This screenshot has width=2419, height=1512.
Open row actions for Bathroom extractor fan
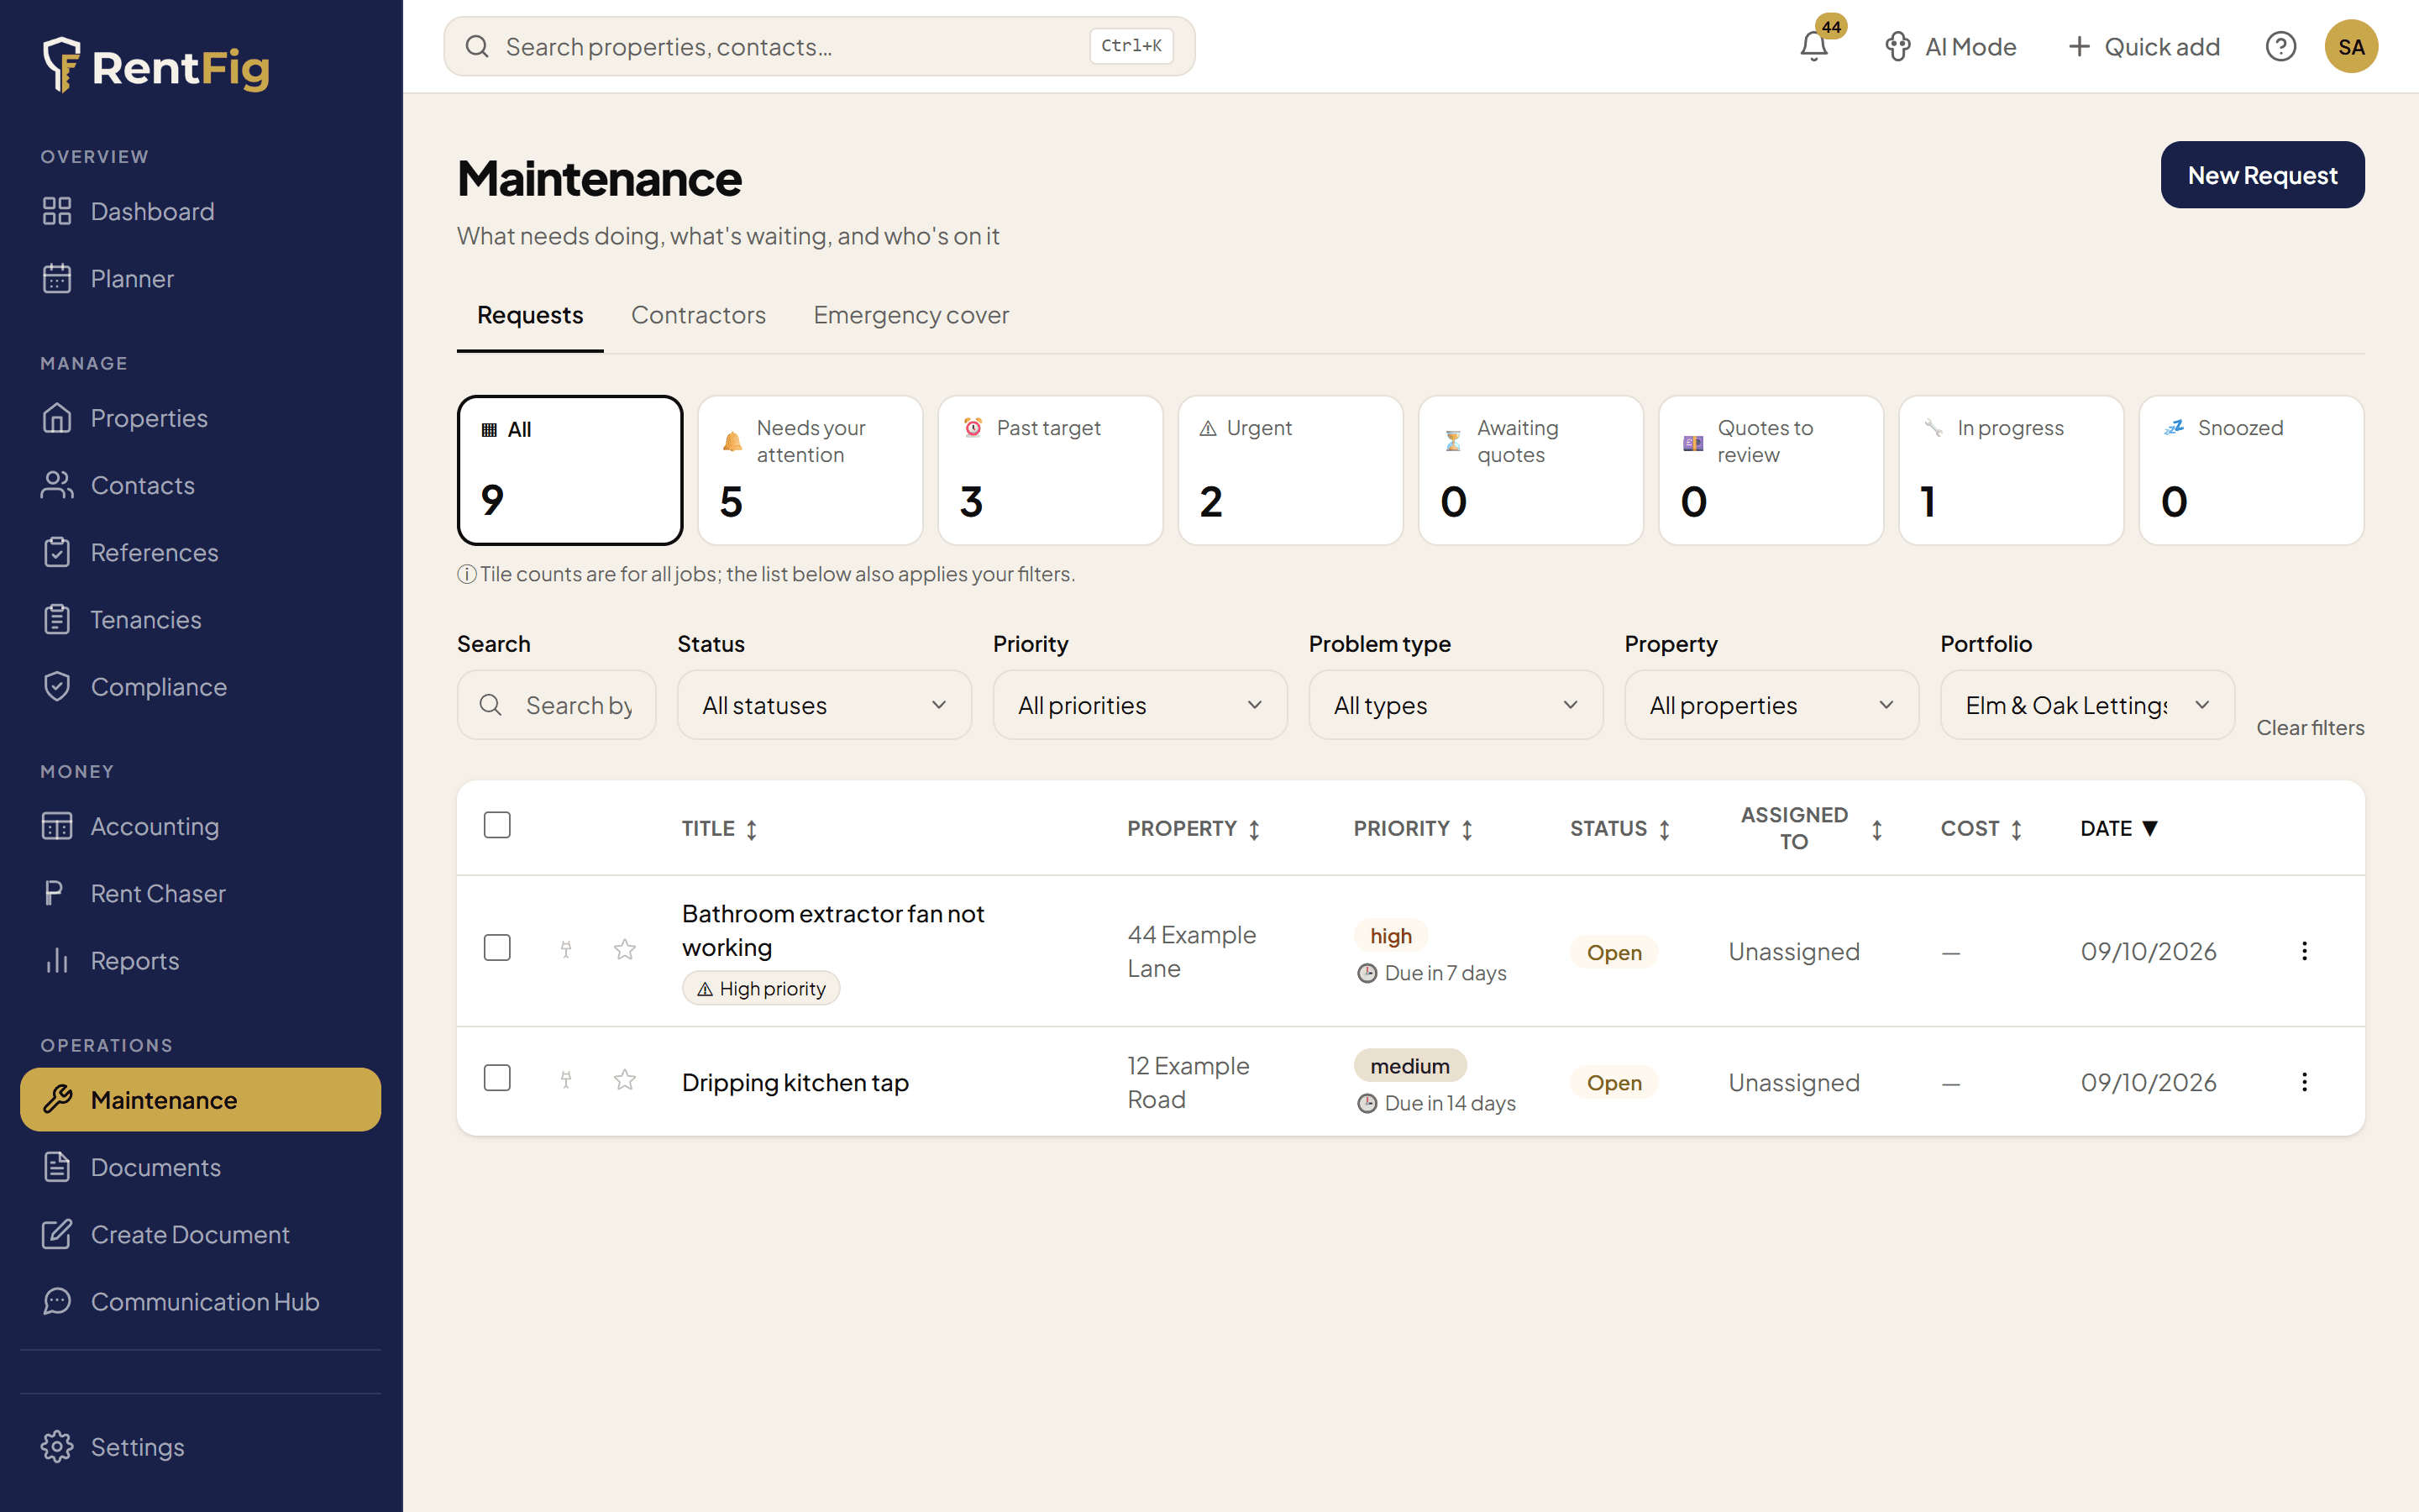click(x=2304, y=950)
